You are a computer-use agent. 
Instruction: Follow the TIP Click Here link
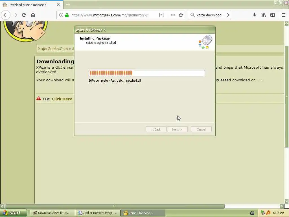tap(62, 99)
